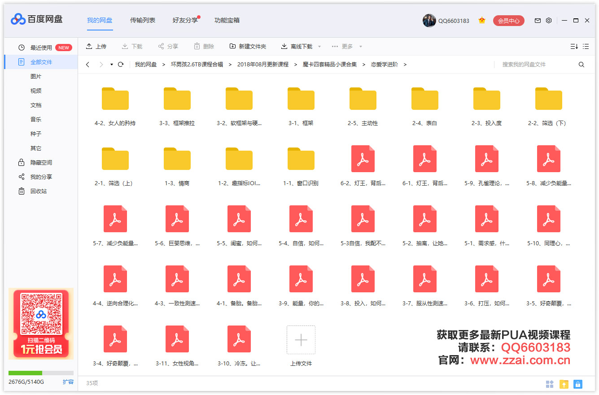Open the settings hexagon icon

(x=549, y=21)
